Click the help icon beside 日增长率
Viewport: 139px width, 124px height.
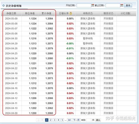[70, 13]
